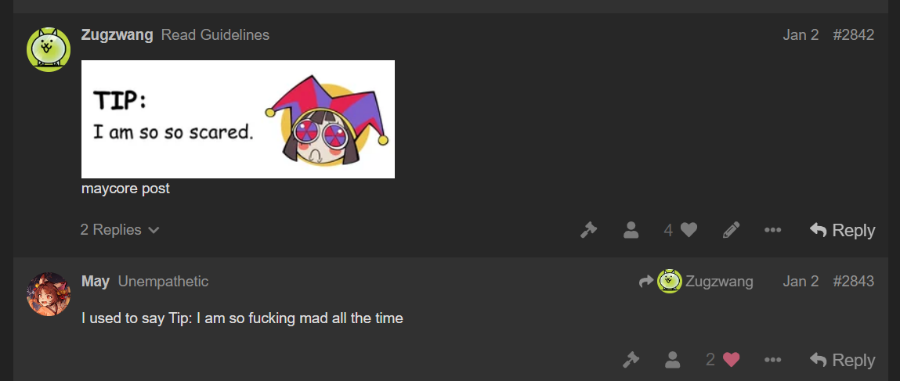Edit post #2842 with the pencil icon
900x381 pixels.
731,230
